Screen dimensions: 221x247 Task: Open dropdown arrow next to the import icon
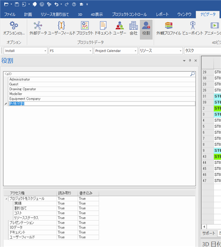click(x=29, y=4)
